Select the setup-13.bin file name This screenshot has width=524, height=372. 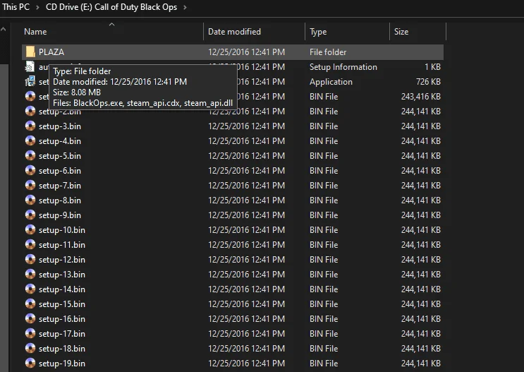[62, 275]
